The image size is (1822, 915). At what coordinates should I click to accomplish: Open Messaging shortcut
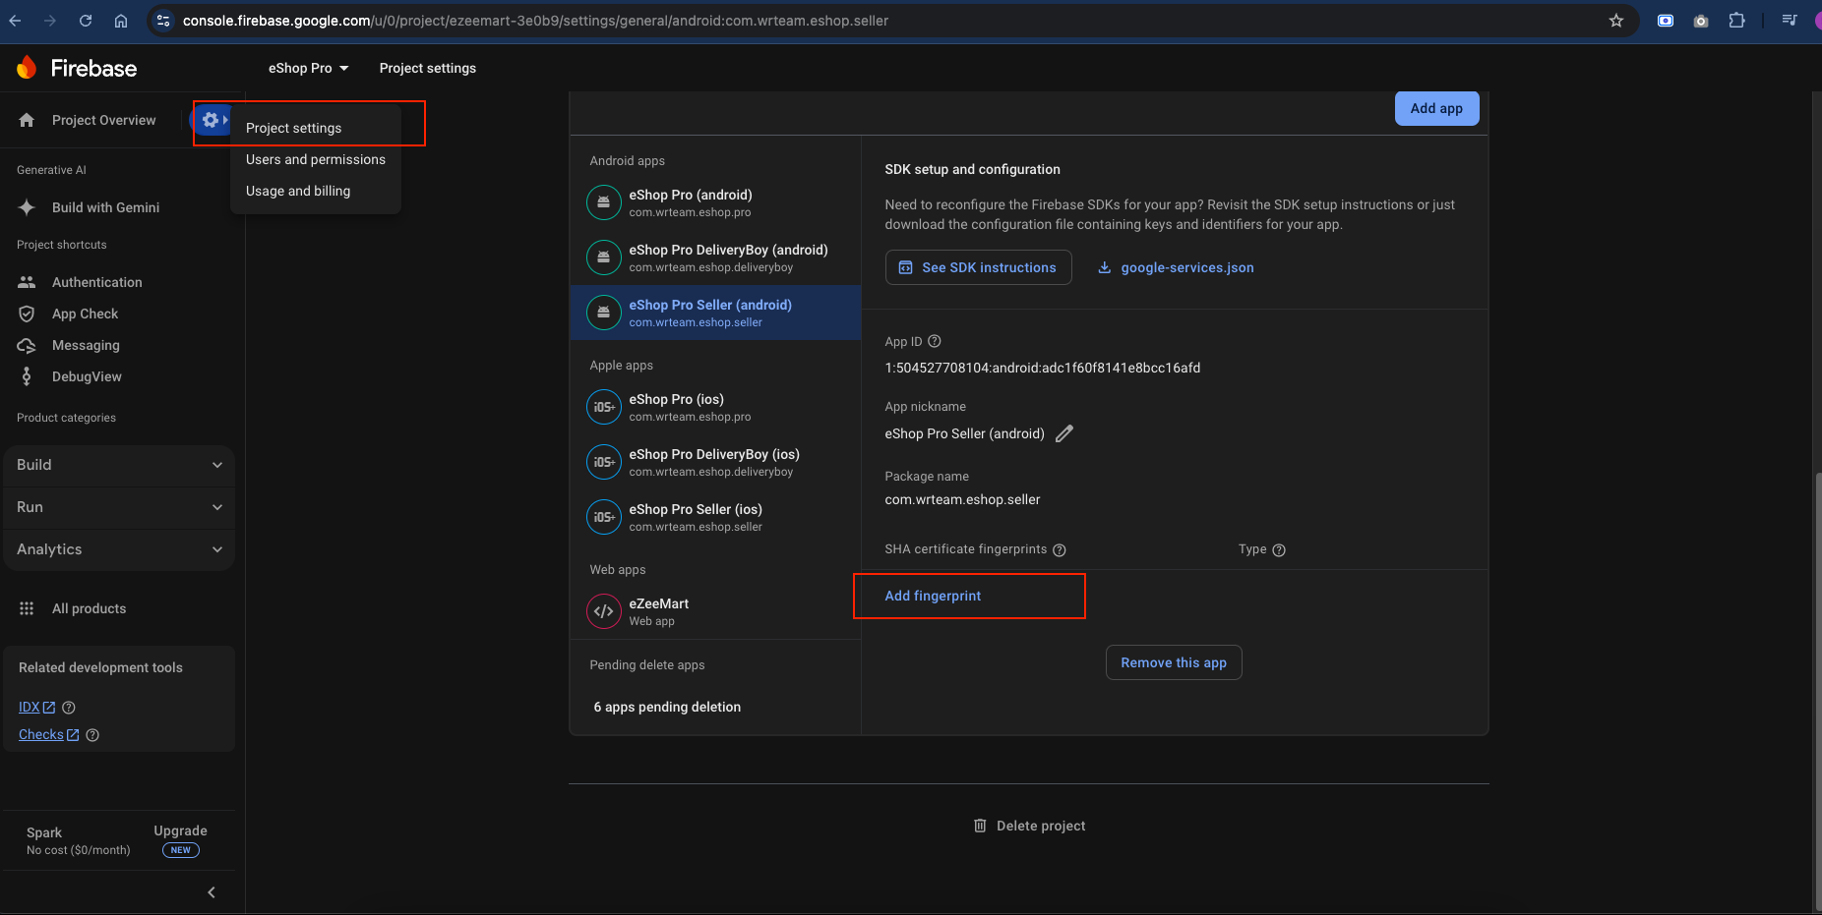[x=86, y=345]
